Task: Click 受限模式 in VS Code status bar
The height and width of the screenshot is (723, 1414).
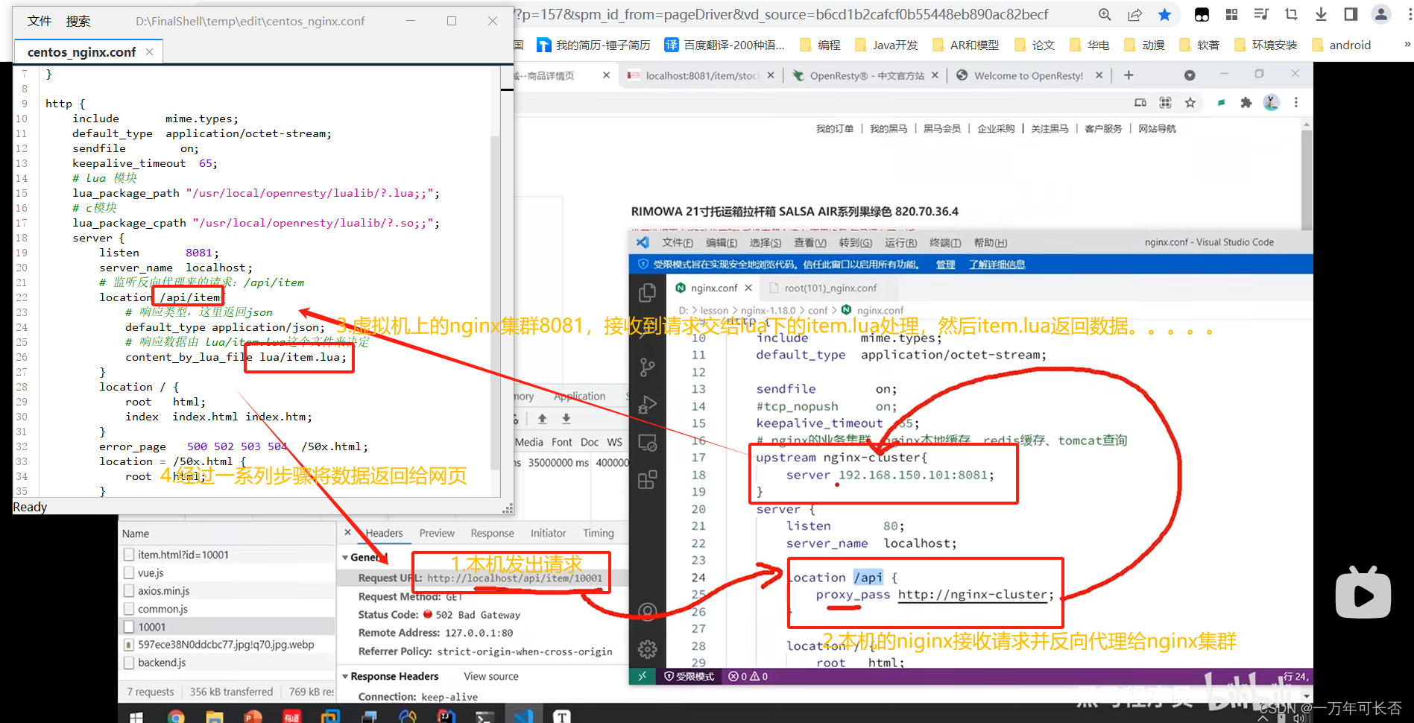Action: tap(689, 676)
